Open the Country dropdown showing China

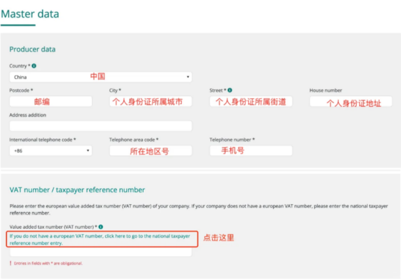coord(100,77)
